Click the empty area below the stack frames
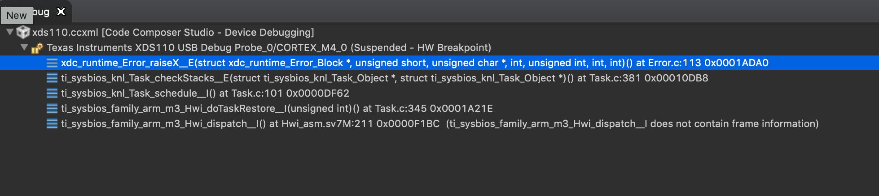Screen dimensions: 879x196 (x=404, y=166)
